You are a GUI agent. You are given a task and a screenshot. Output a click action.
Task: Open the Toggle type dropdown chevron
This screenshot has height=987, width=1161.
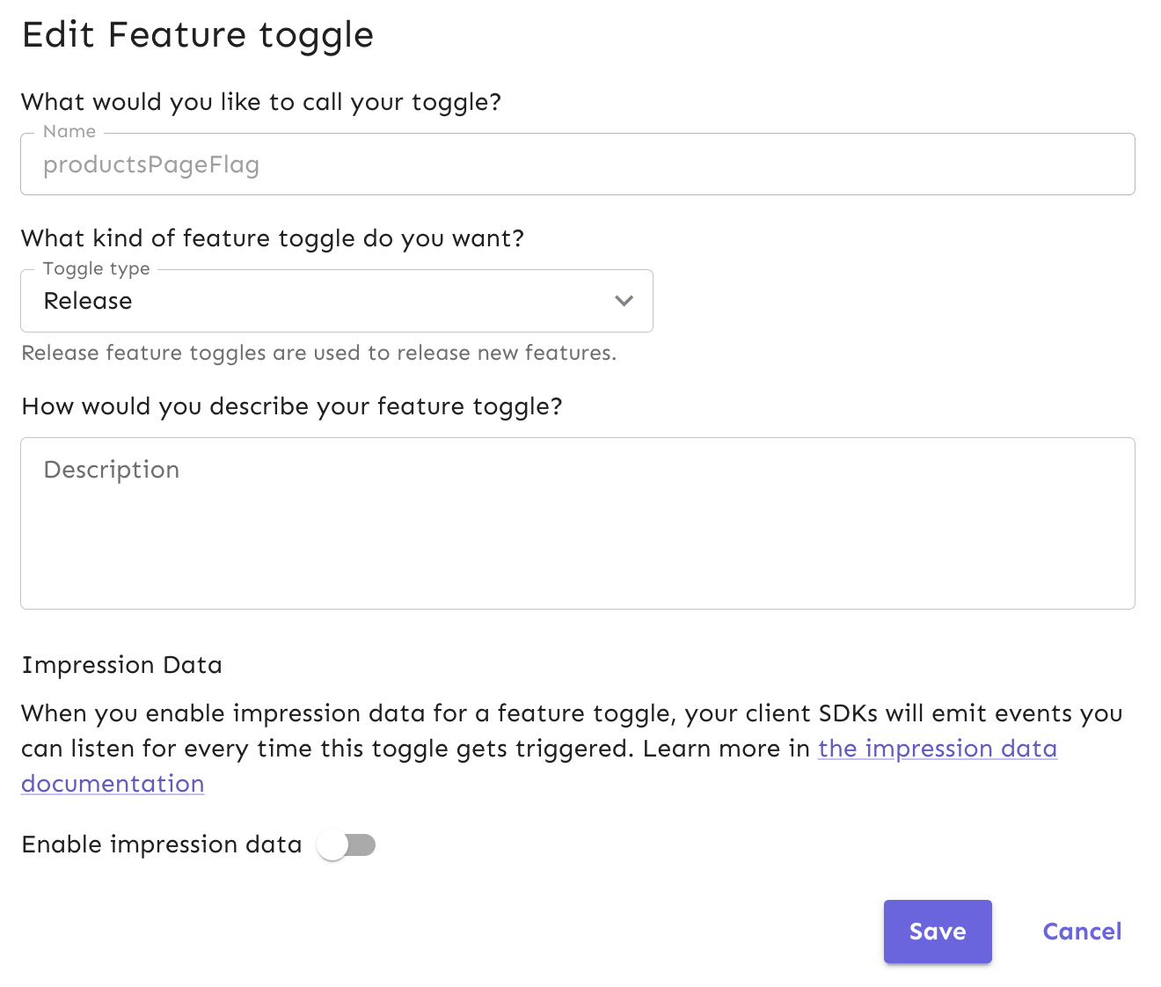pyautogui.click(x=624, y=301)
